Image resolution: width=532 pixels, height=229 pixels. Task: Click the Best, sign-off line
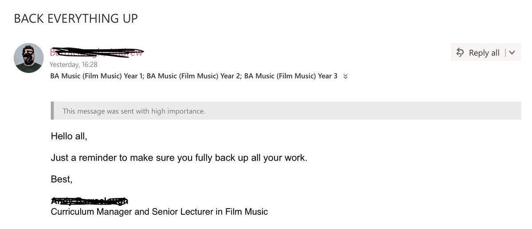[x=62, y=179]
